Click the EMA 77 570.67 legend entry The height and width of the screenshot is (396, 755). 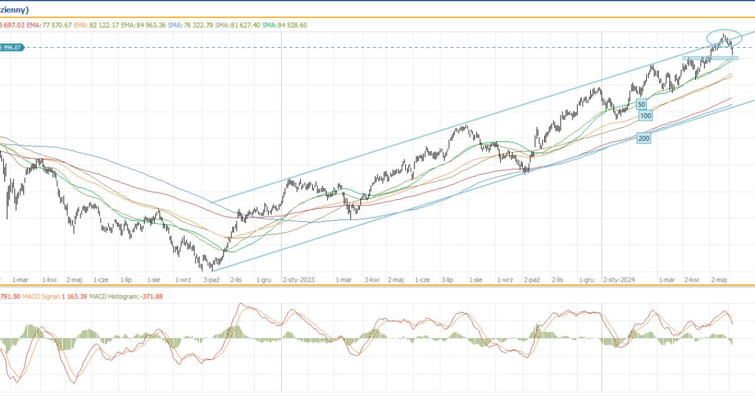pos(49,25)
